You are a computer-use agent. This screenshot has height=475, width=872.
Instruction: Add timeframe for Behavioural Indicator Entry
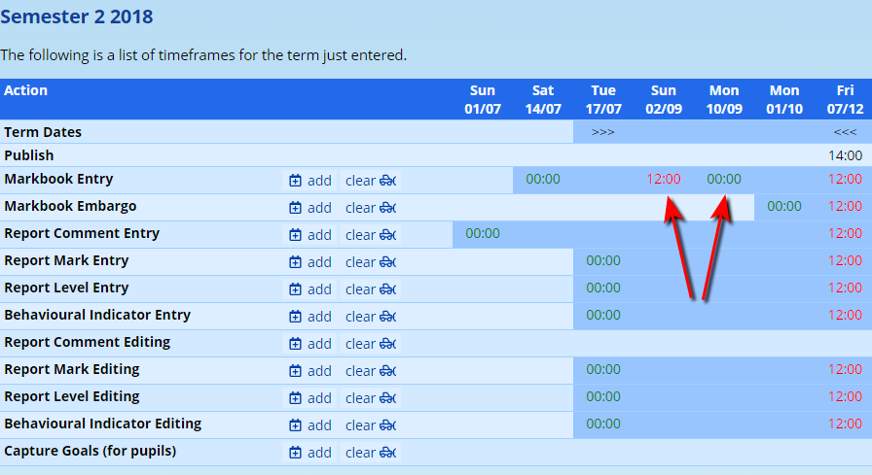click(x=309, y=317)
